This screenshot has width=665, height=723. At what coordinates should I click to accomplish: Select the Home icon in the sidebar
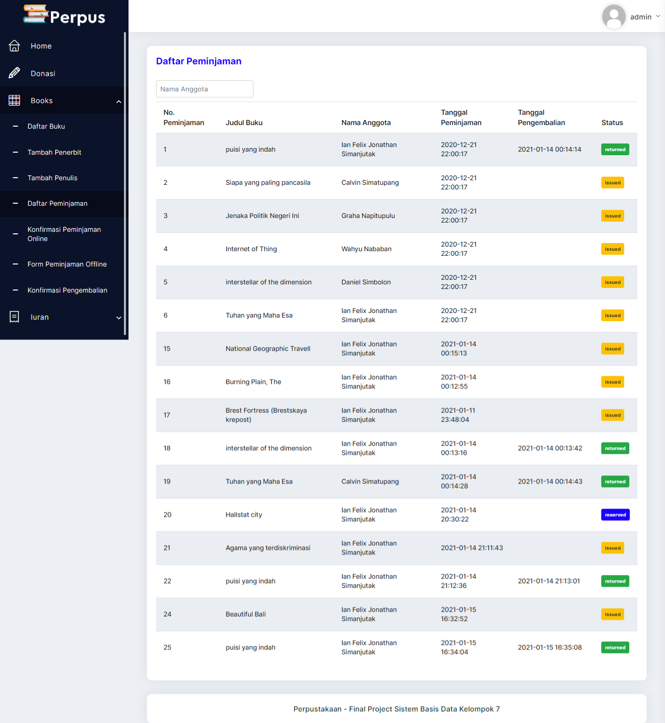coord(14,45)
